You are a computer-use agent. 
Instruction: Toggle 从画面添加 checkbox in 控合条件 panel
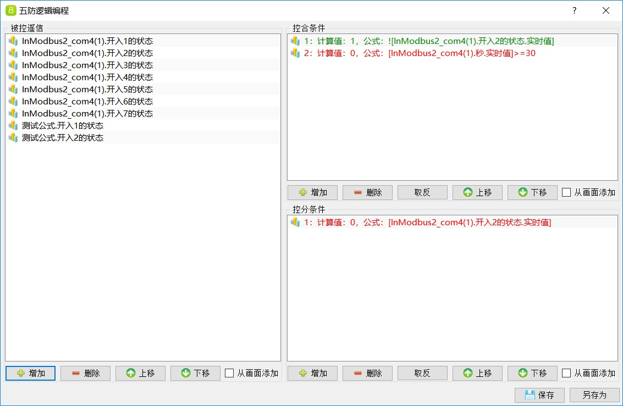click(x=566, y=192)
